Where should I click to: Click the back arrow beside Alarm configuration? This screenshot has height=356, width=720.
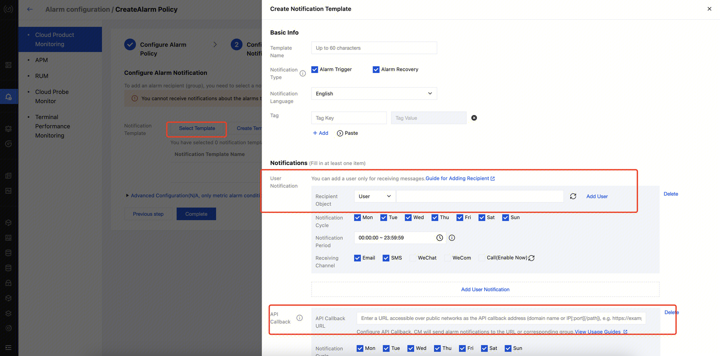coord(30,9)
